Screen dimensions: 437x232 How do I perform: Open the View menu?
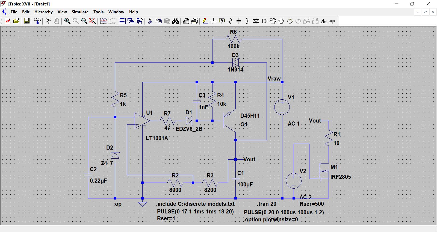point(62,12)
